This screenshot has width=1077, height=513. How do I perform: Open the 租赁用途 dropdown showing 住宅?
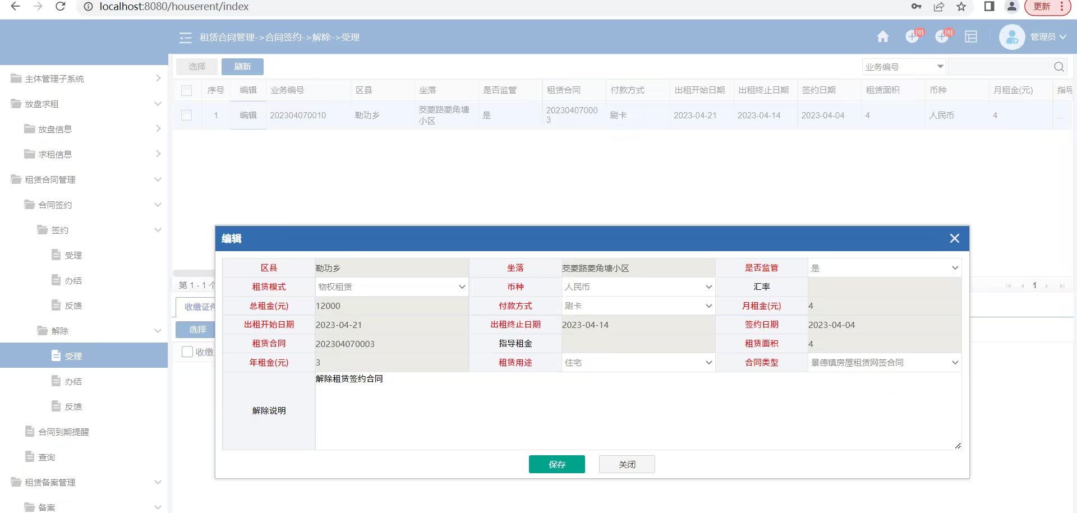(638, 362)
